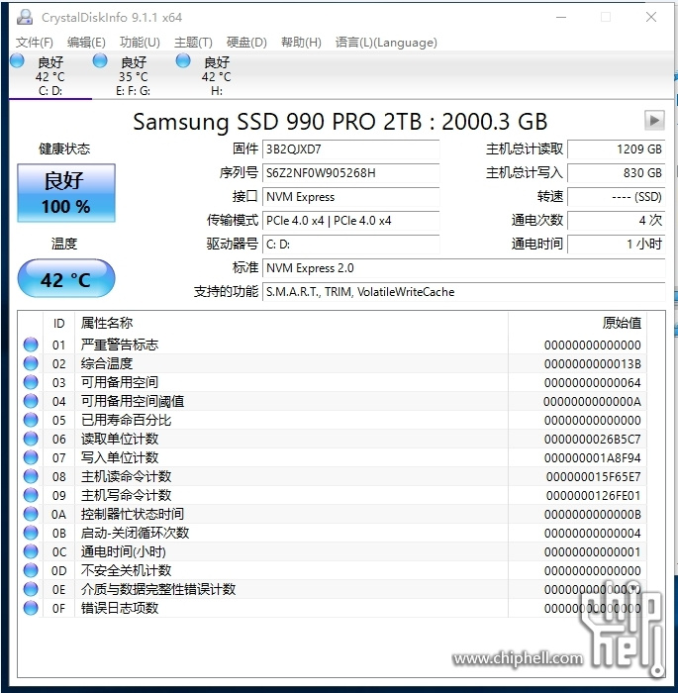
Task: Click the status dot for attribute 02 综合温度
Action: click(31, 363)
